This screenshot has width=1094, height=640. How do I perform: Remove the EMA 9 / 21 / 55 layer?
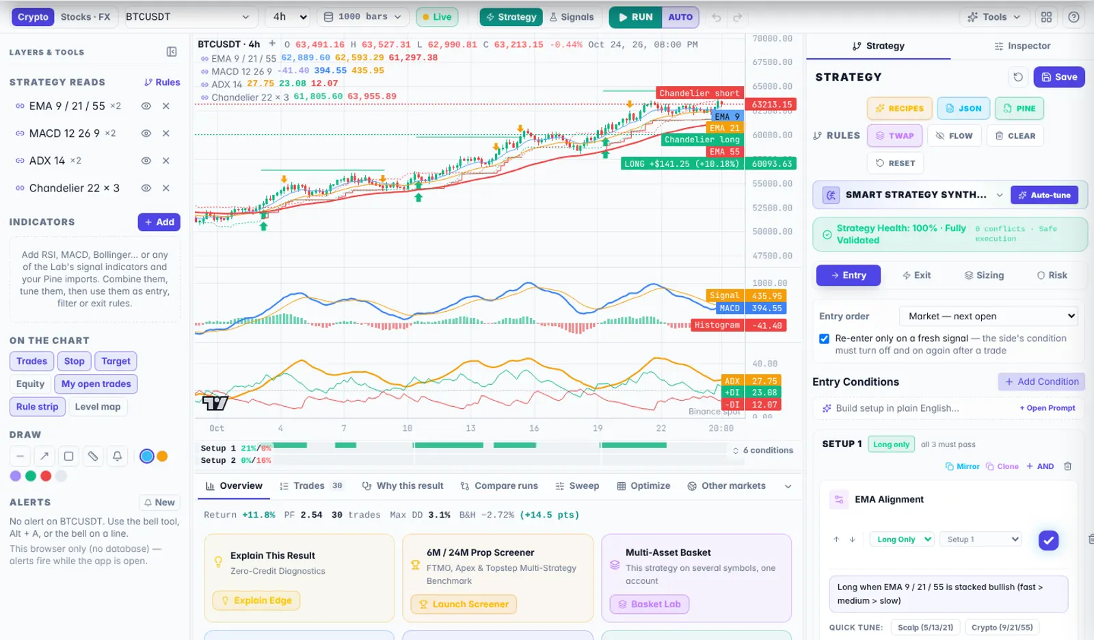pyautogui.click(x=165, y=106)
